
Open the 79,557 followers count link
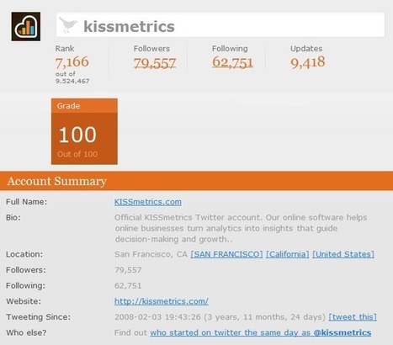pyautogui.click(x=155, y=63)
